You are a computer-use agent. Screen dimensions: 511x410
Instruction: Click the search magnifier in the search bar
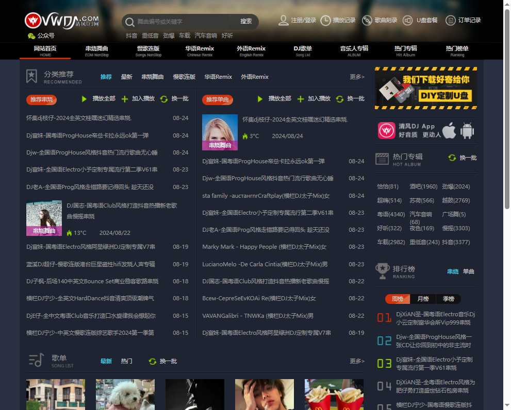[x=129, y=22]
